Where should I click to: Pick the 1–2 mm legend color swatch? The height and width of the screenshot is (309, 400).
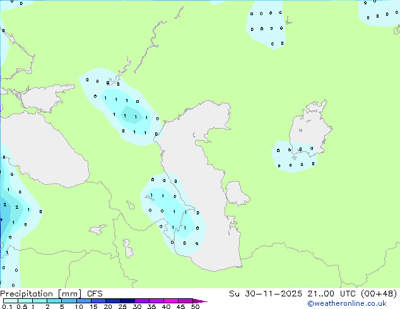tap(40, 301)
